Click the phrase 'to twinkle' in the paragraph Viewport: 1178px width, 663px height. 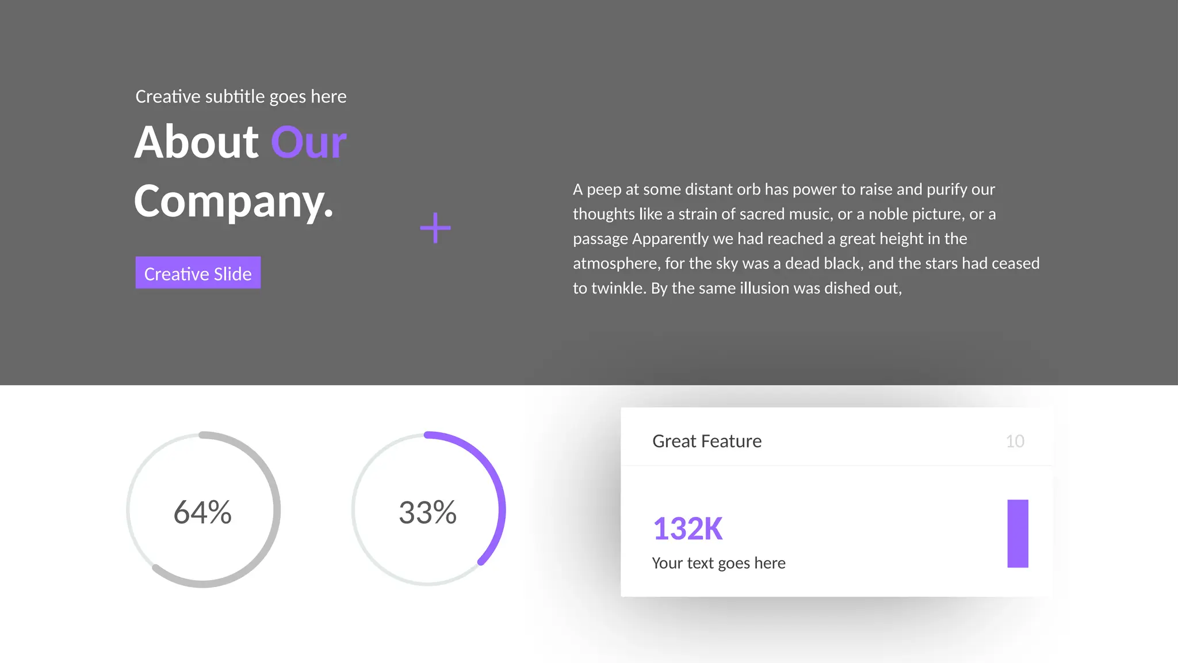pyautogui.click(x=609, y=288)
